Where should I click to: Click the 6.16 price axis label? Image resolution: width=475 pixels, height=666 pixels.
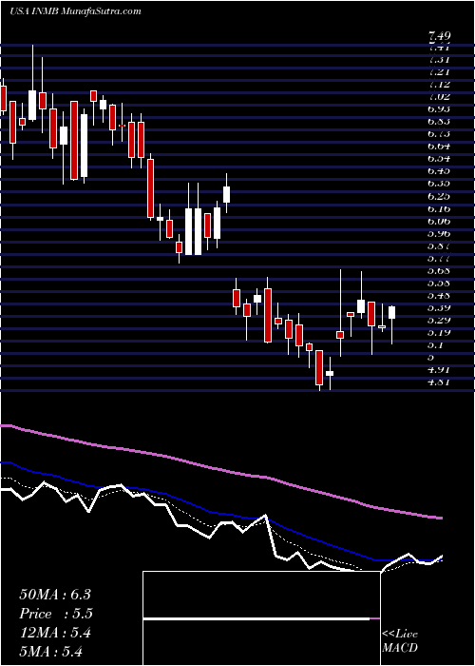[439, 208]
